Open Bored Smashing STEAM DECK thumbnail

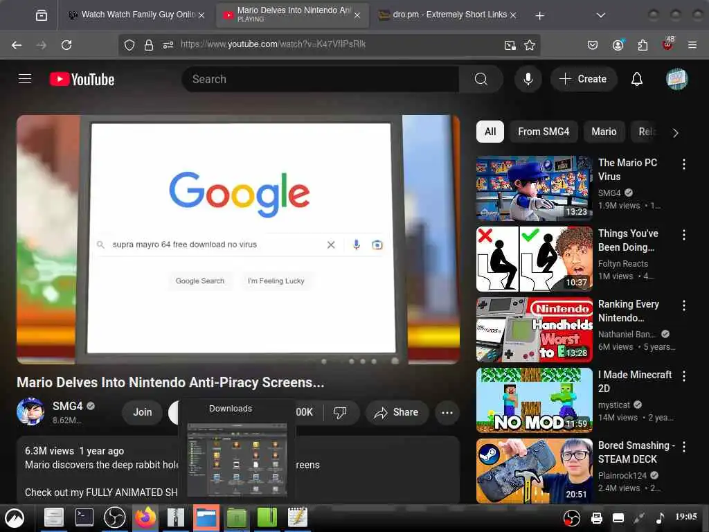(534, 470)
